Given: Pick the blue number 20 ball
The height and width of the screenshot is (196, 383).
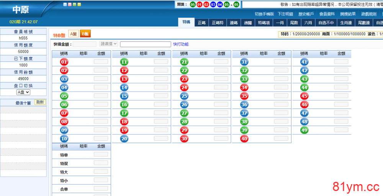Looking at the screenshot, I should click(124, 139).
